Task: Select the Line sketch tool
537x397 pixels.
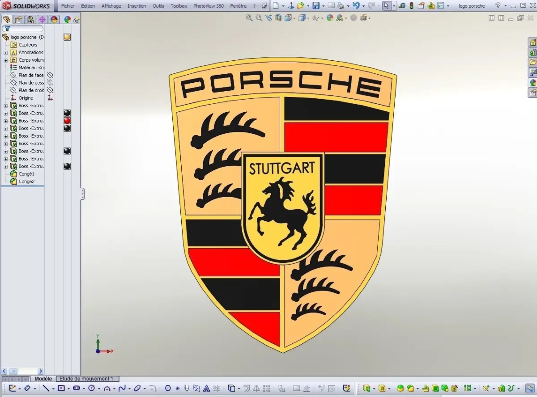Action: tap(46, 388)
